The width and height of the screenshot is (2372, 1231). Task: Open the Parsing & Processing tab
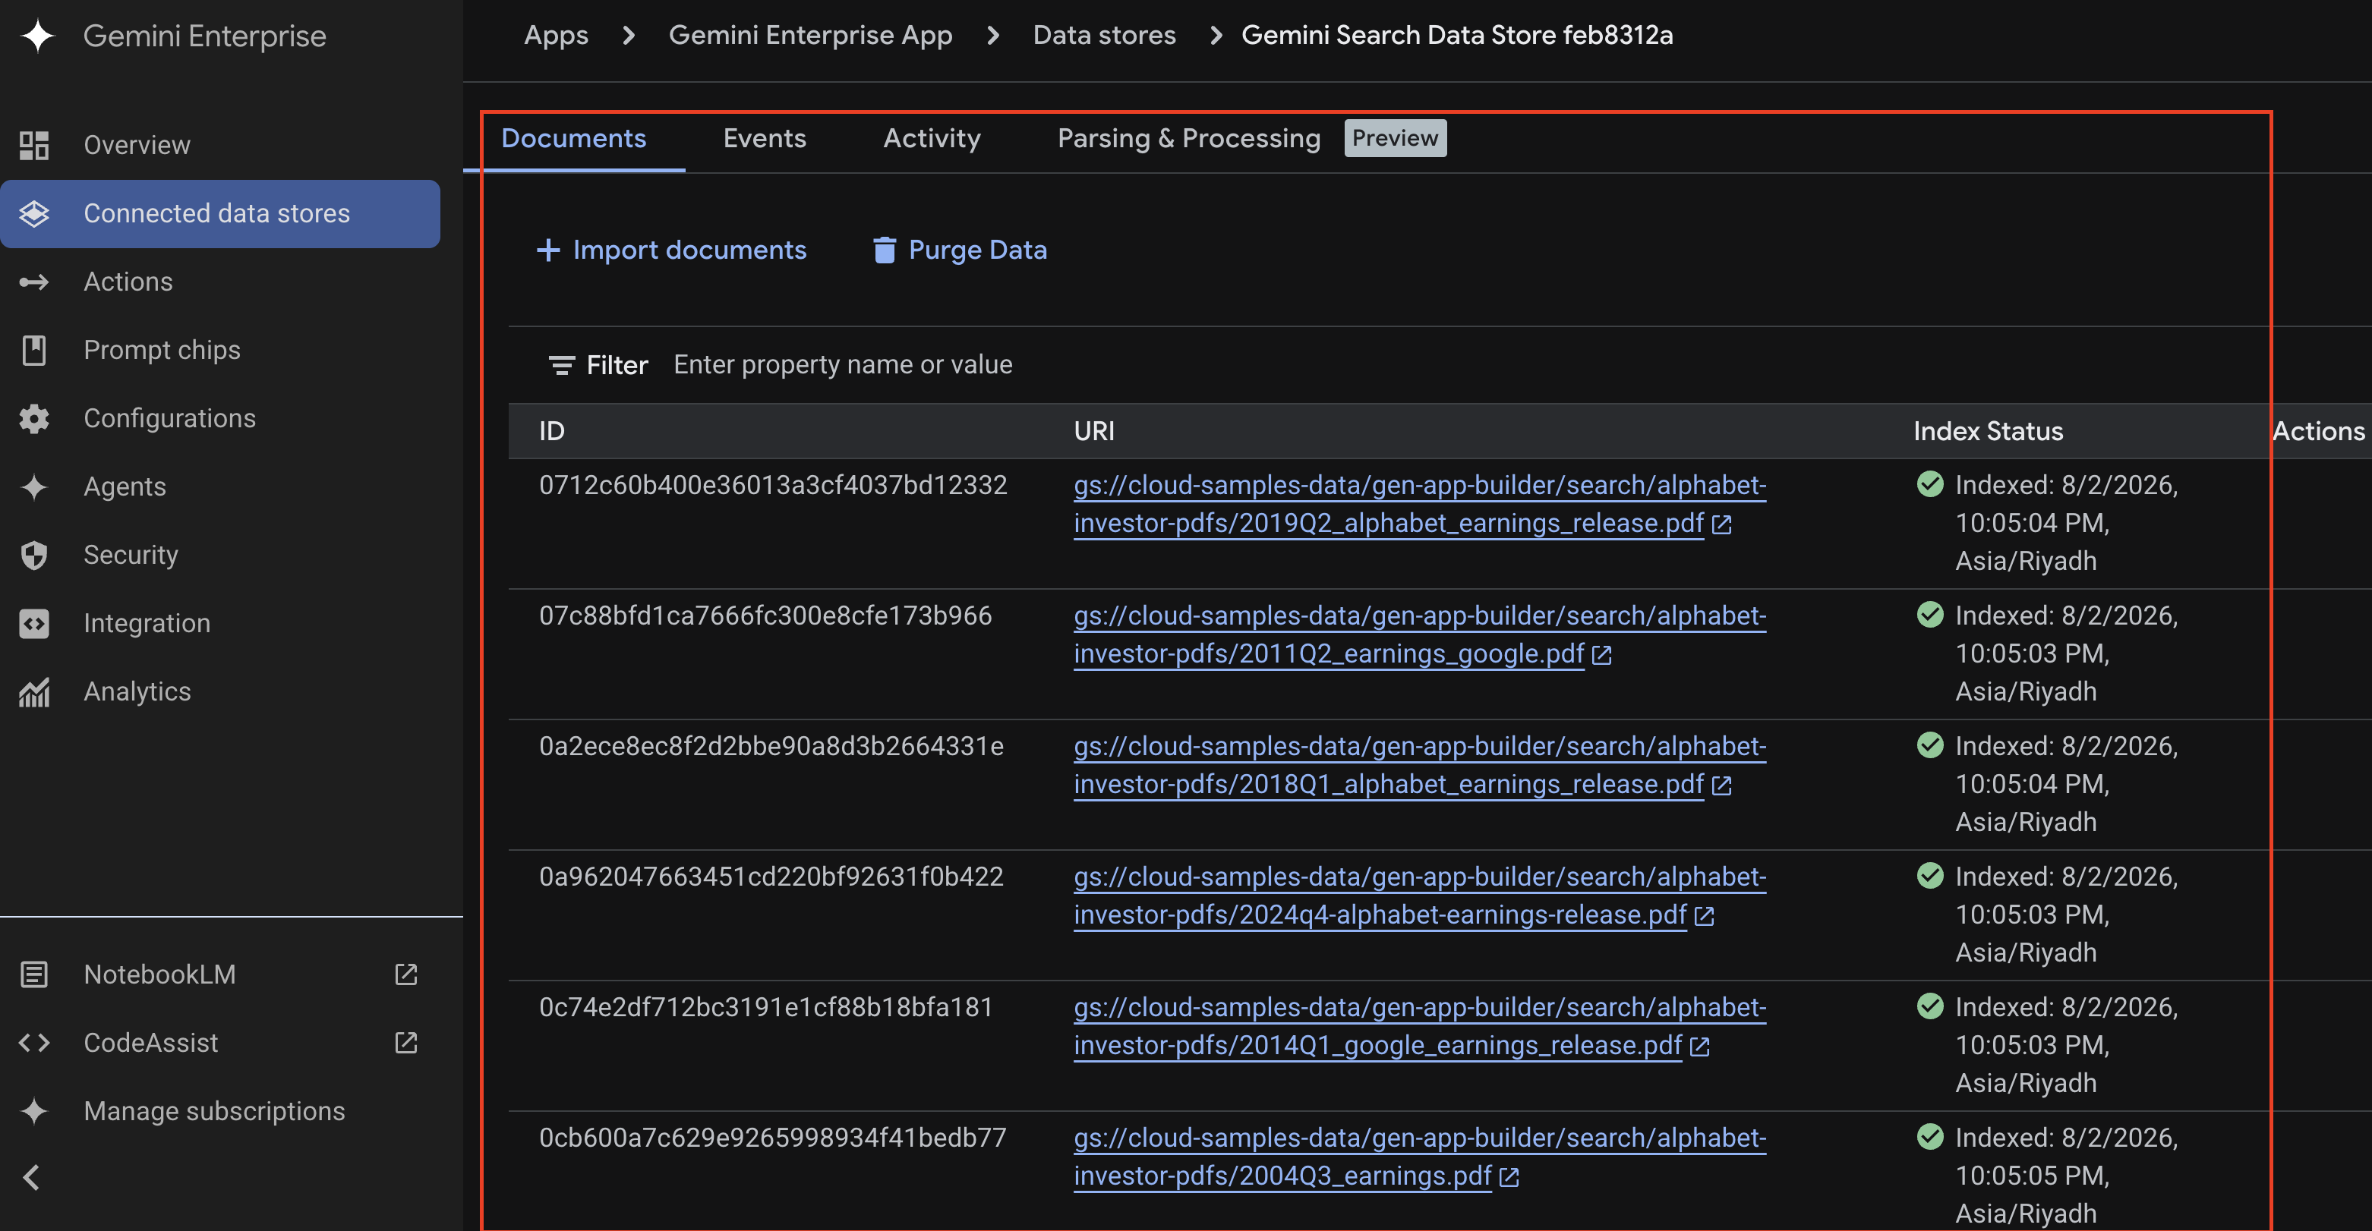click(1189, 138)
